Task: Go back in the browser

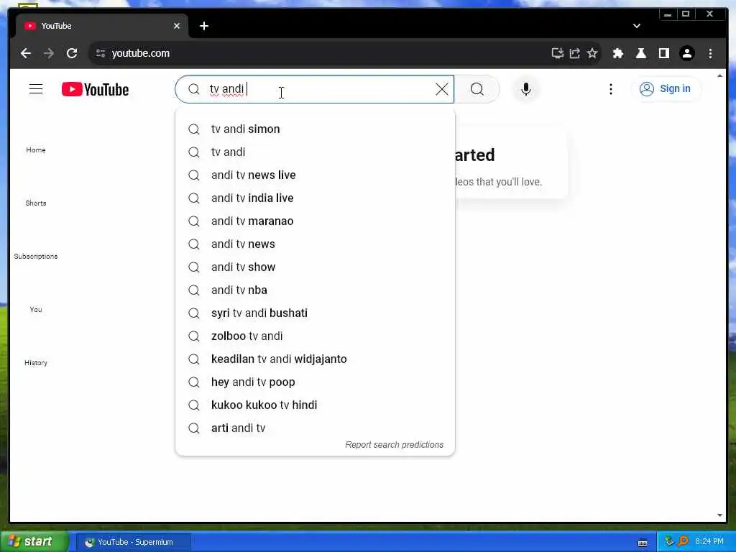Action: coord(26,53)
